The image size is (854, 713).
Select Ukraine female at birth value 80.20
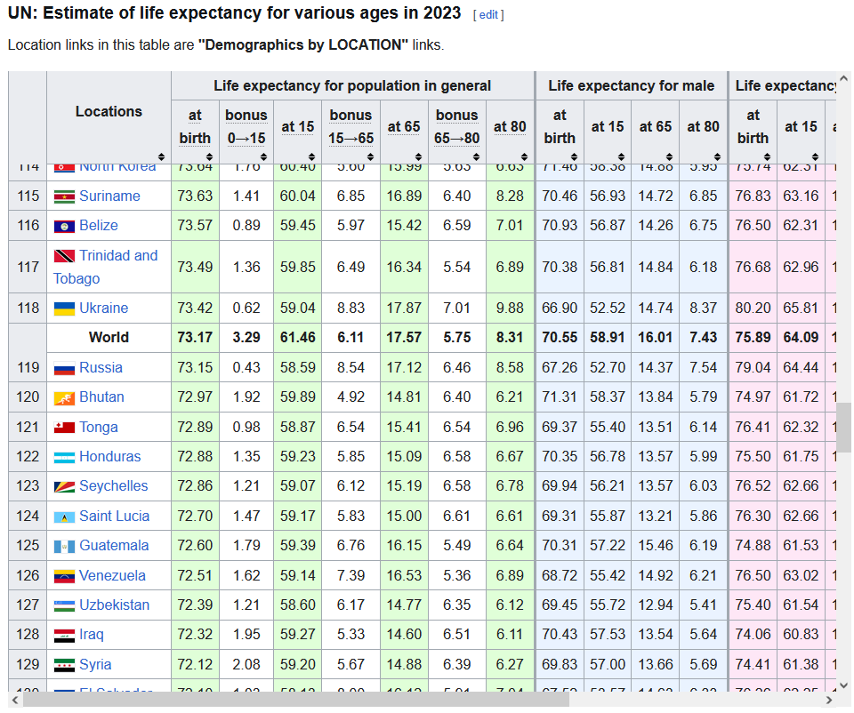[x=753, y=308]
